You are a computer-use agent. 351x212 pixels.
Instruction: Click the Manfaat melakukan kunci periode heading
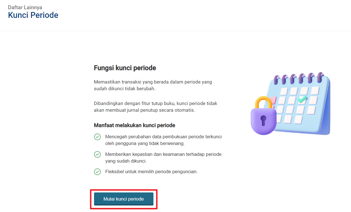(x=134, y=125)
